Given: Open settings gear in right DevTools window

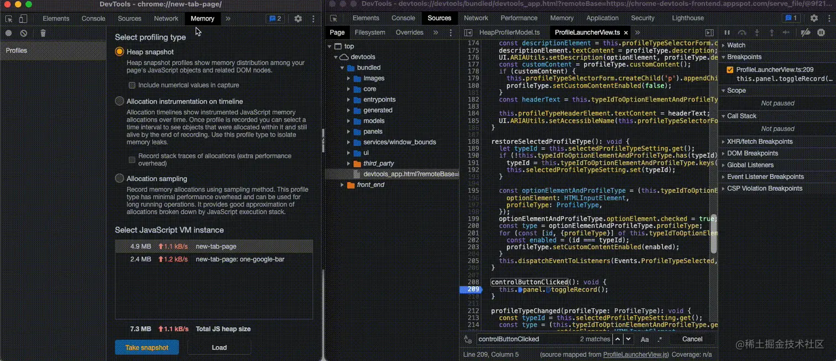Looking at the screenshot, I should pyautogui.click(x=814, y=18).
